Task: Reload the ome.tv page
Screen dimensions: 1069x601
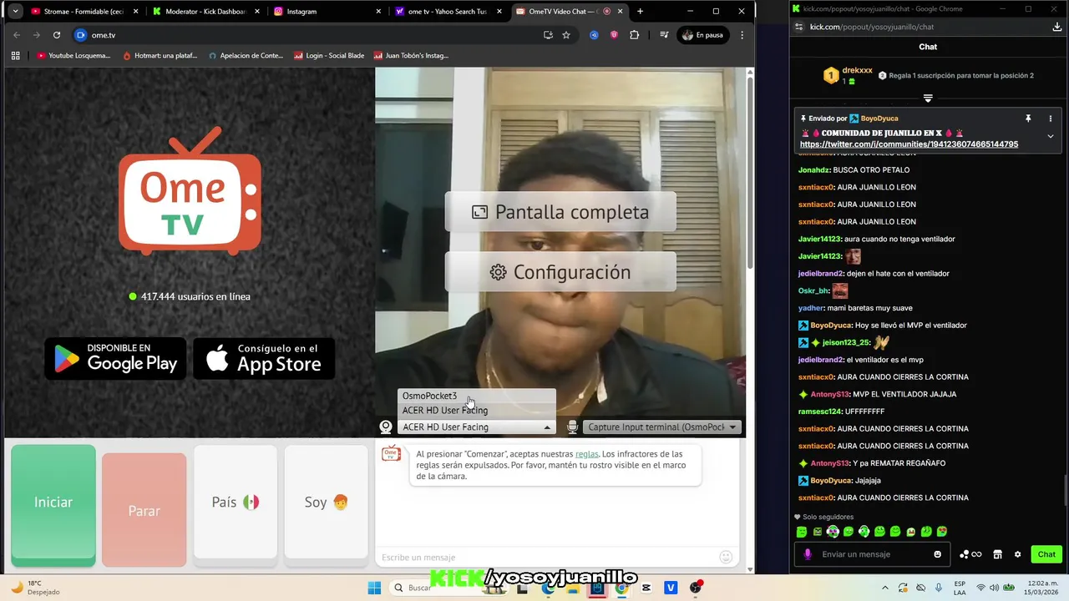Action: pos(57,35)
